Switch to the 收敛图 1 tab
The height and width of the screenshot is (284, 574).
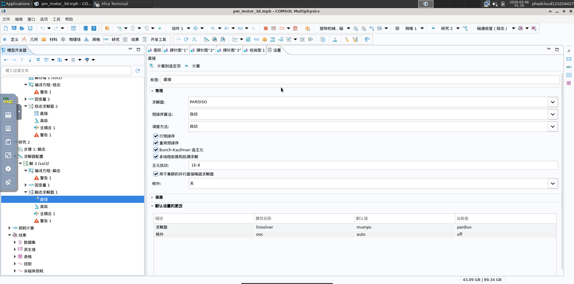(x=254, y=50)
